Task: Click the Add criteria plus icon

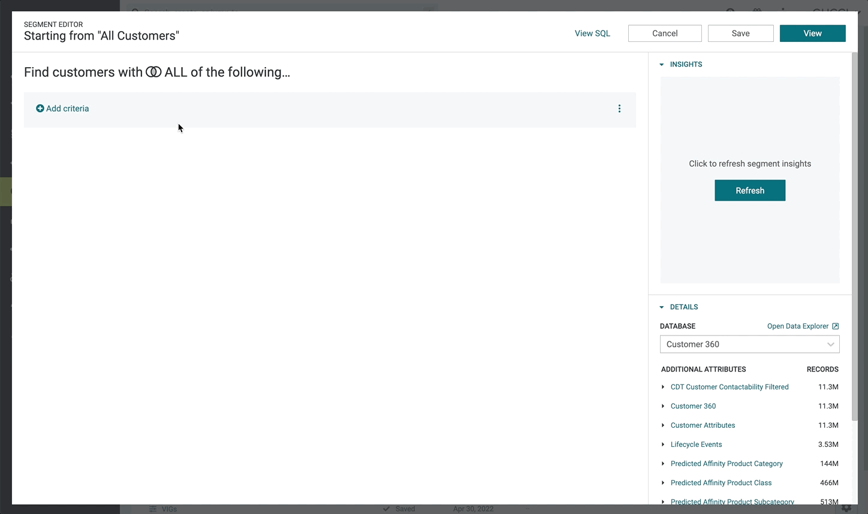Action: (40, 108)
